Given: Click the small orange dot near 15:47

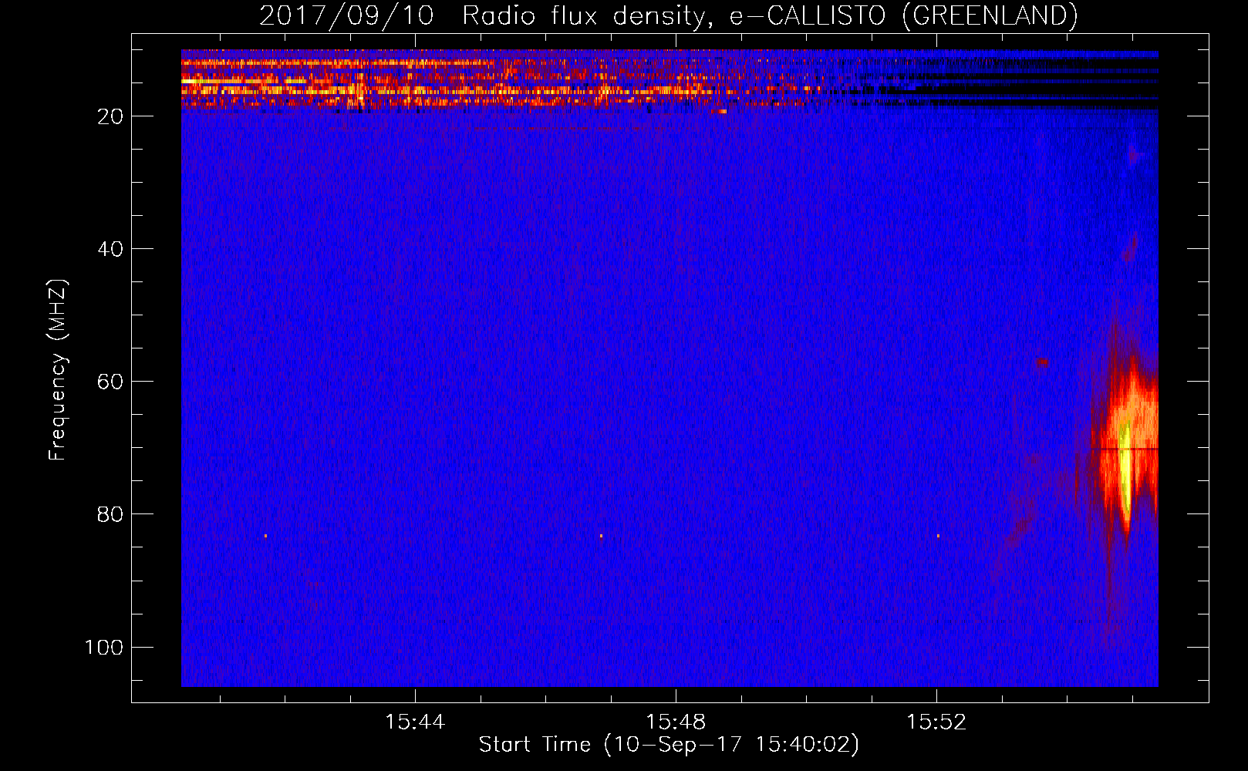Looking at the screenshot, I should (601, 536).
